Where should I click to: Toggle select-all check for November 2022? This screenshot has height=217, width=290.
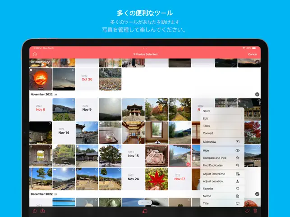click(257, 95)
